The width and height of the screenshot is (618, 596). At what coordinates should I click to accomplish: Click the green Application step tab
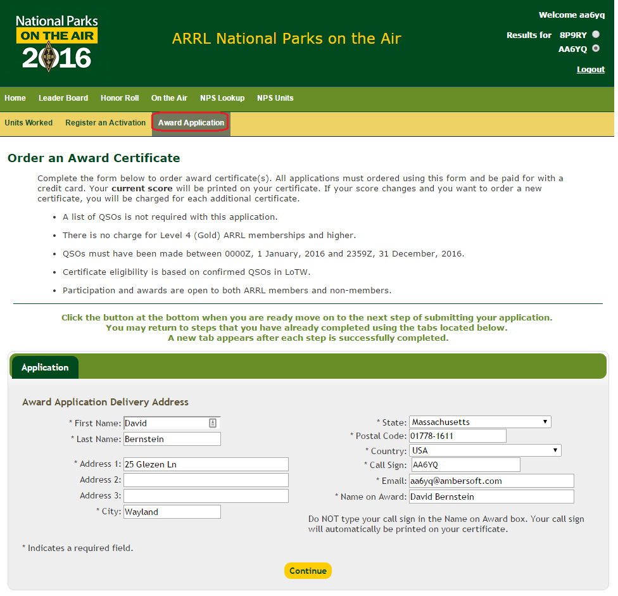click(45, 367)
